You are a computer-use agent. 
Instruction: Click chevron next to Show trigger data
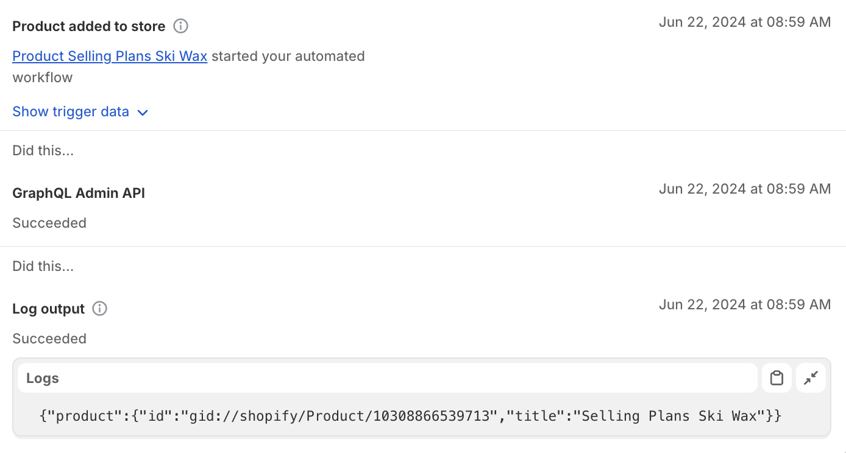click(143, 113)
